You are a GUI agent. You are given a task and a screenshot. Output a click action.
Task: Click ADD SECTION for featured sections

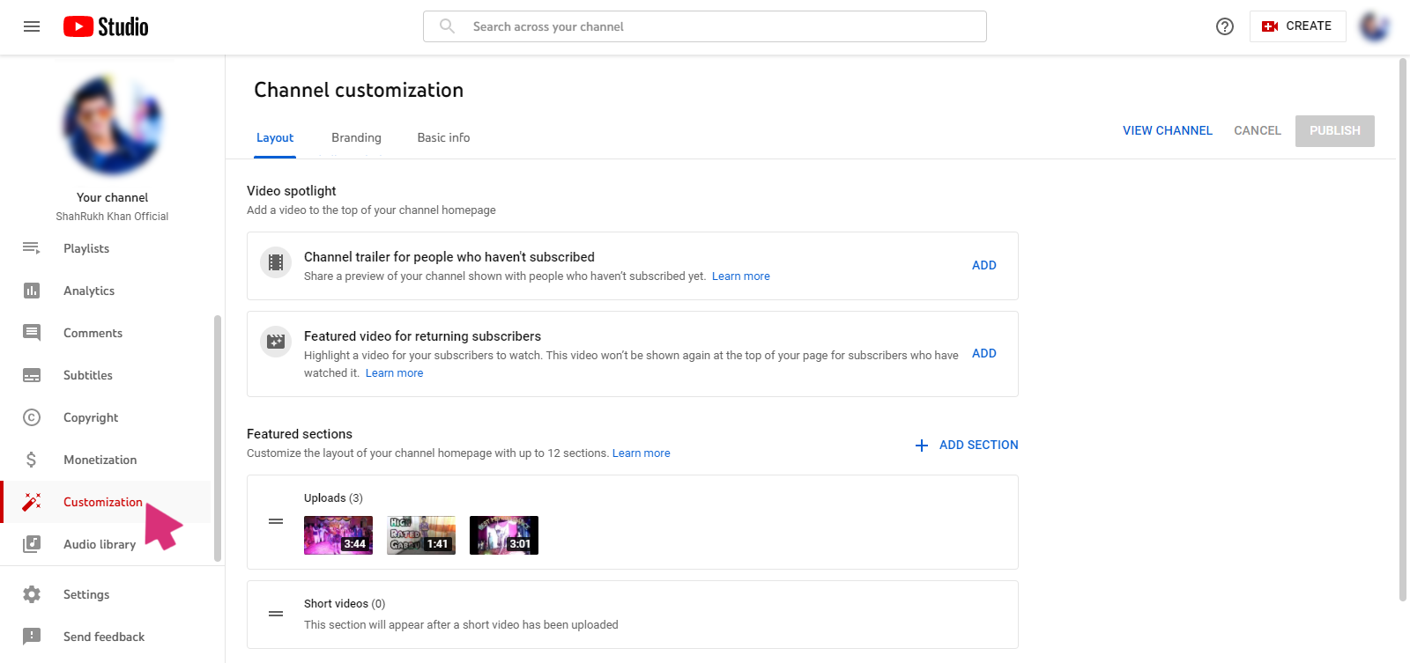[x=967, y=445]
